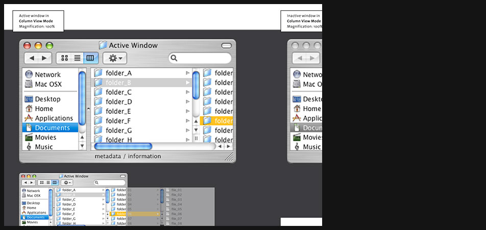Select folder_G in the large active window's first column
486x230 pixels.
(118, 130)
